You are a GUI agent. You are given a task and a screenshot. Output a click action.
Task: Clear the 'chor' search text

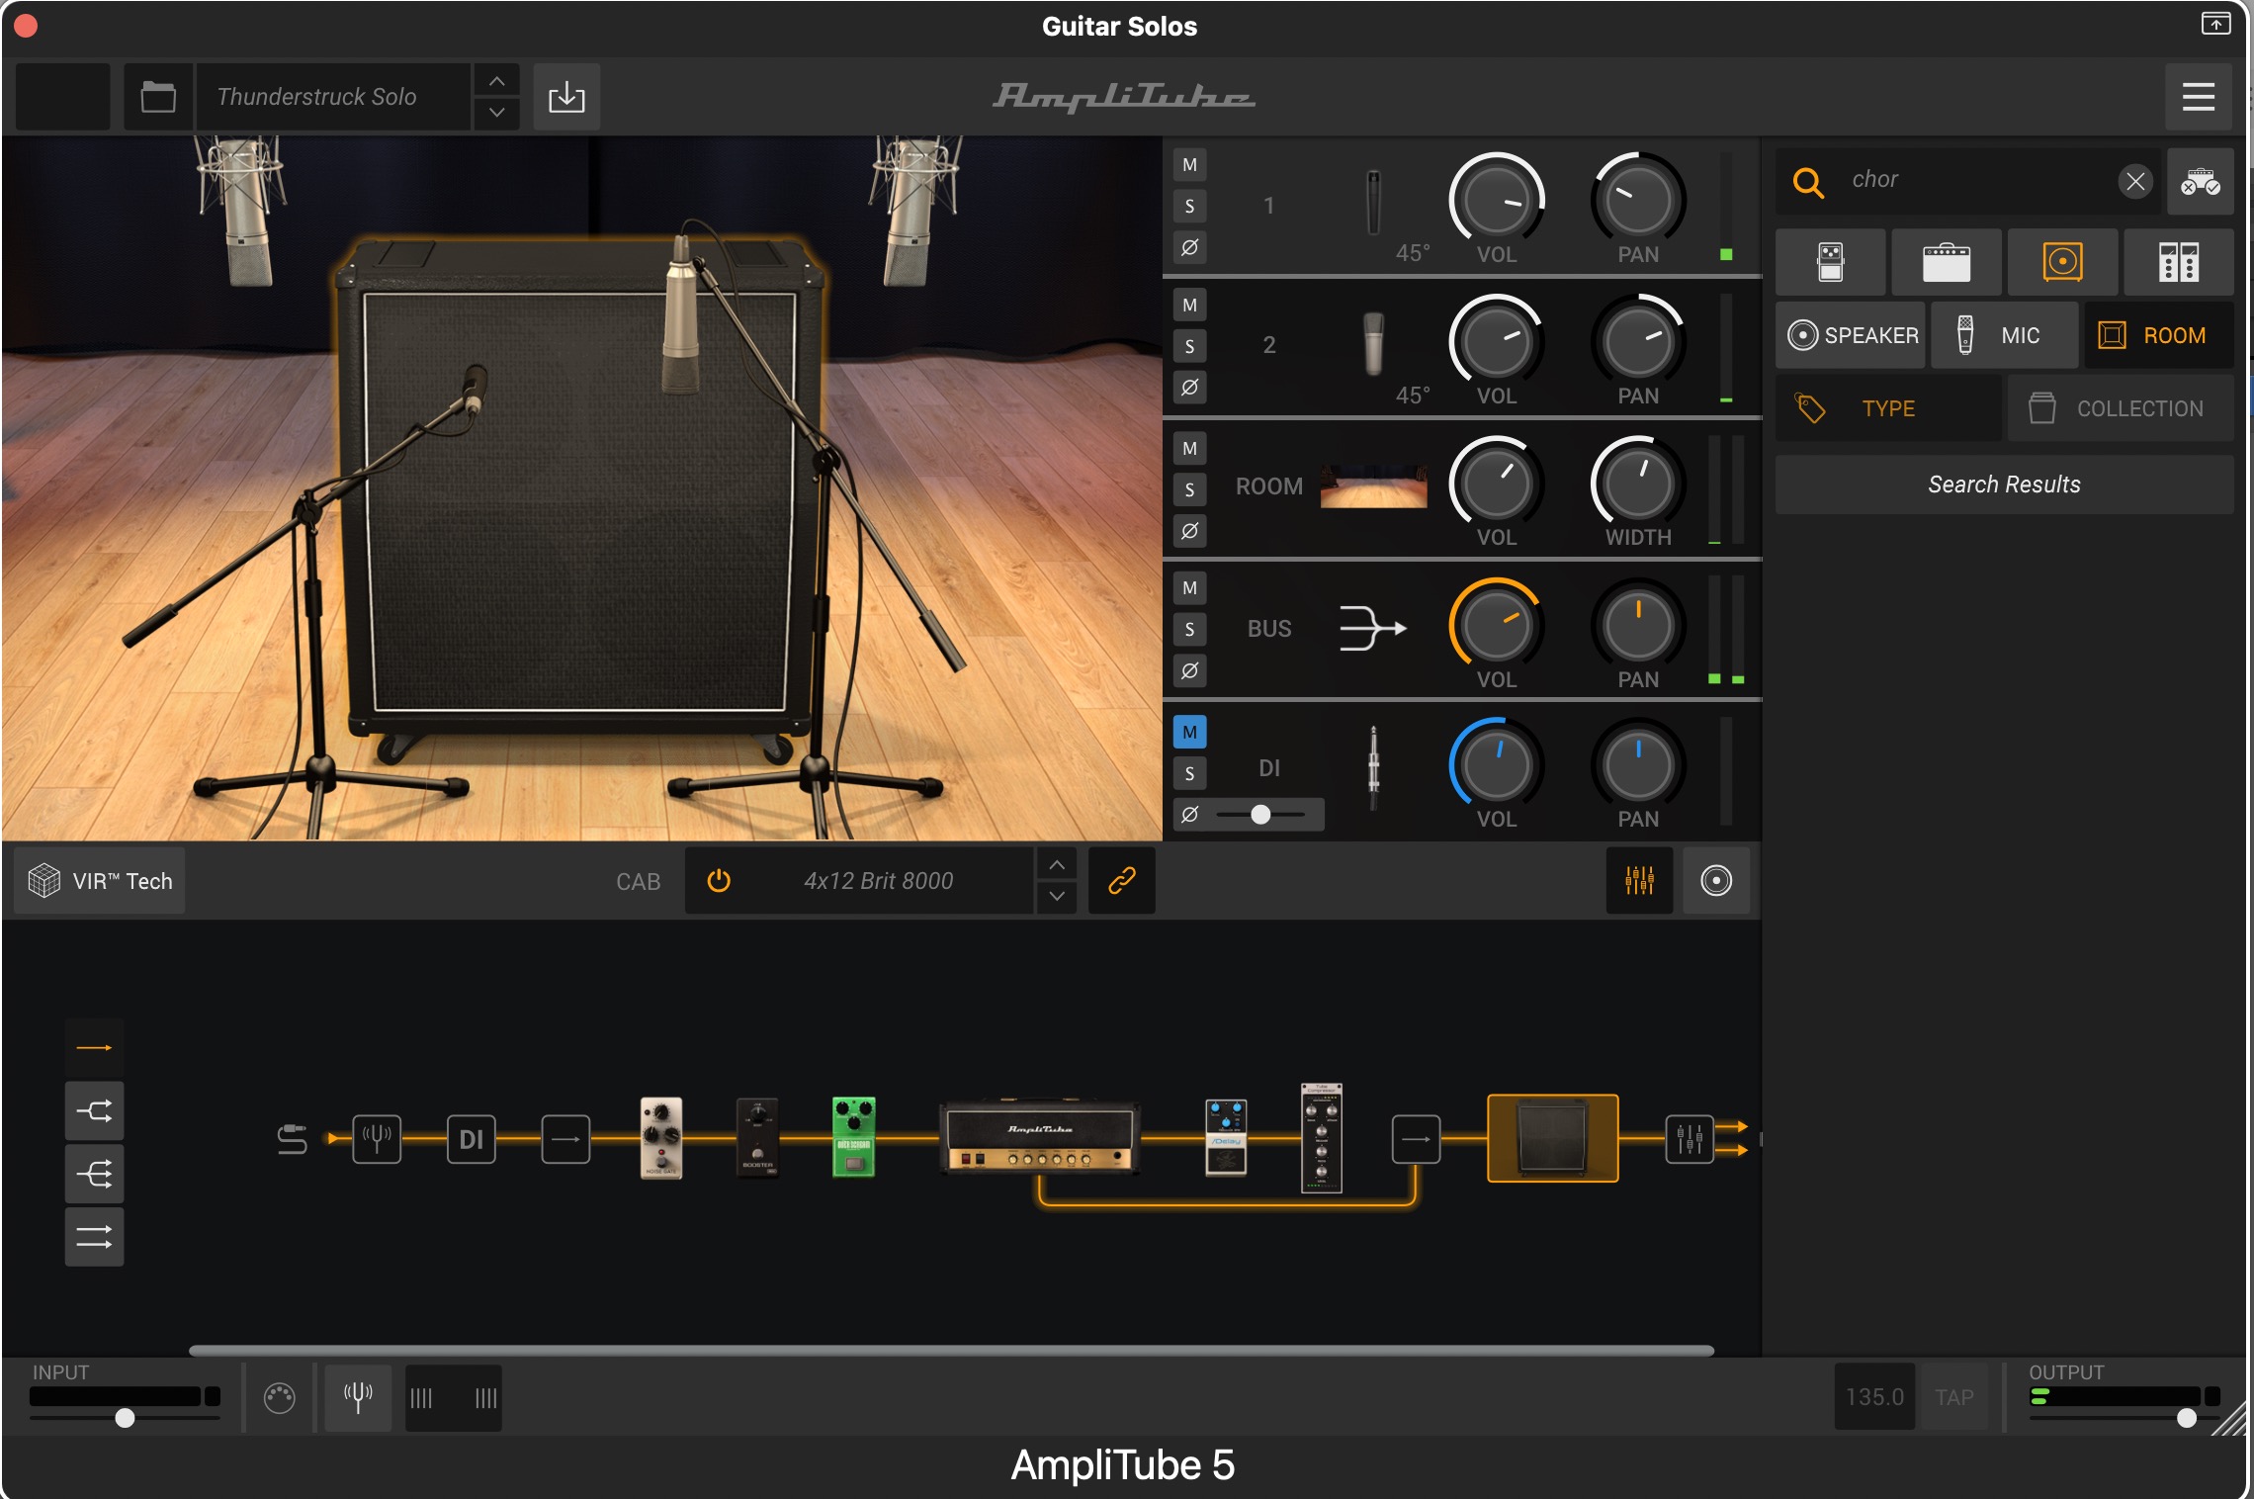2135,182
